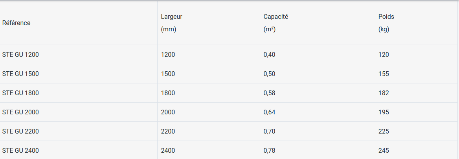
Task: Click the Poids (kg) column header
Action: tap(386, 23)
